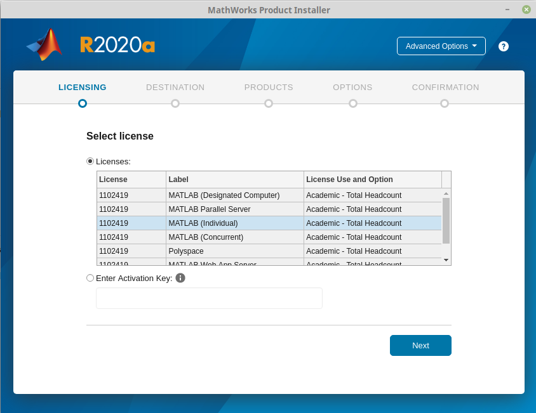The width and height of the screenshot is (536, 413).
Task: Click the Licensing step circle marker
Action: tap(83, 103)
